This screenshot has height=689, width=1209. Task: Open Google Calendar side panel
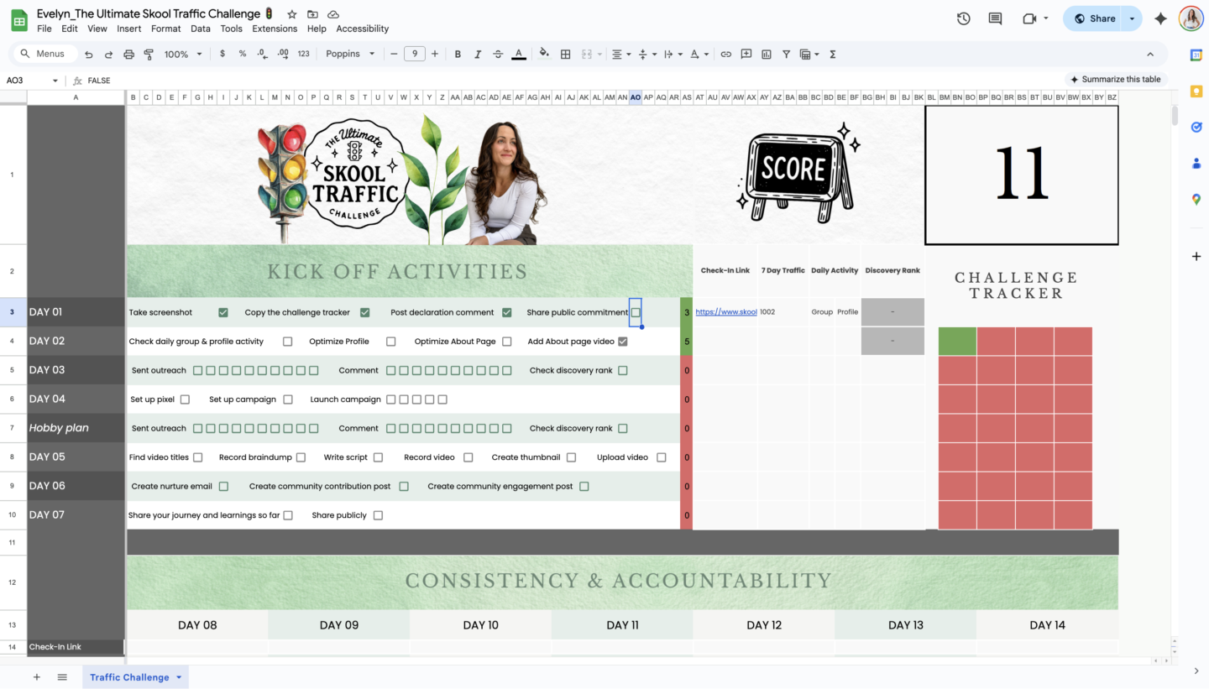click(x=1196, y=55)
